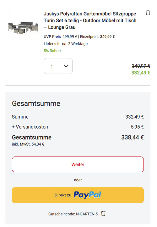
Task: Select the green 5% Rabatt label
Action: tap(52, 51)
